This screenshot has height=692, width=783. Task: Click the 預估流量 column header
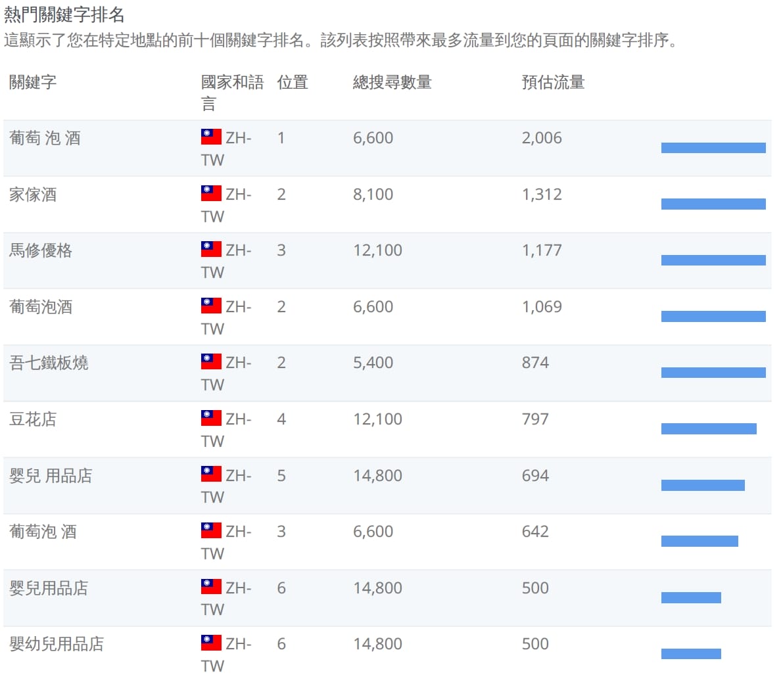(553, 82)
